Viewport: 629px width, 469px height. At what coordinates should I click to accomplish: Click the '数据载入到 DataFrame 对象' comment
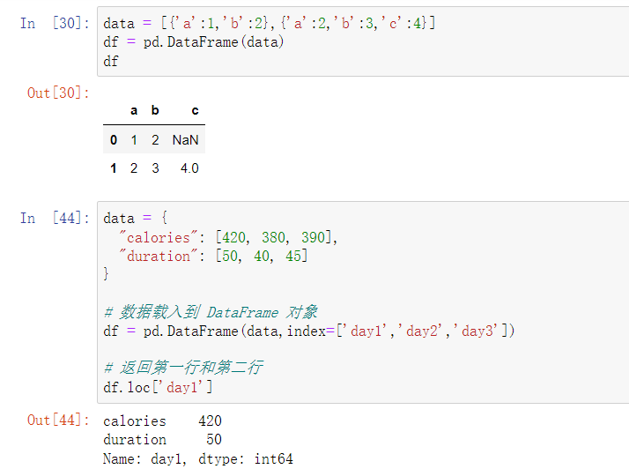pyautogui.click(x=210, y=312)
